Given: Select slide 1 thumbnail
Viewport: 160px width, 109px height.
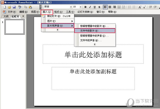Looking at the screenshot, I should point(15,27).
